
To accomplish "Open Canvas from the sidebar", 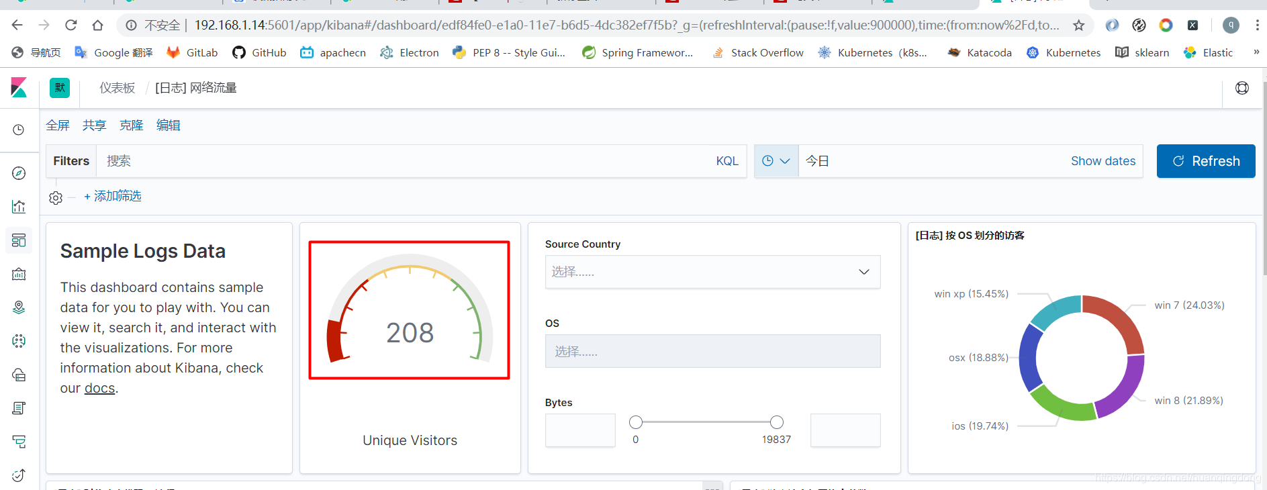I will (19, 274).
